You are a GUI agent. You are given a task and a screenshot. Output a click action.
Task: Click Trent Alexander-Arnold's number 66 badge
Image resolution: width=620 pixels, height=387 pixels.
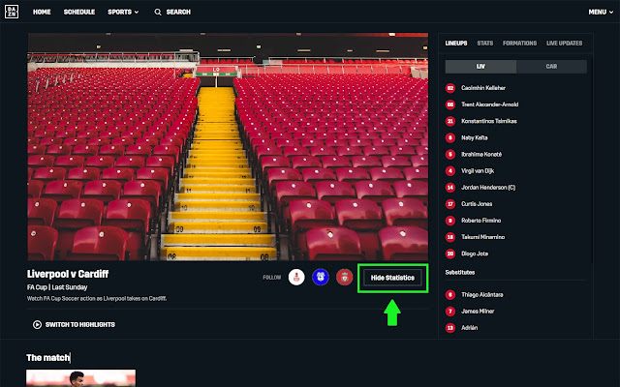coord(449,104)
